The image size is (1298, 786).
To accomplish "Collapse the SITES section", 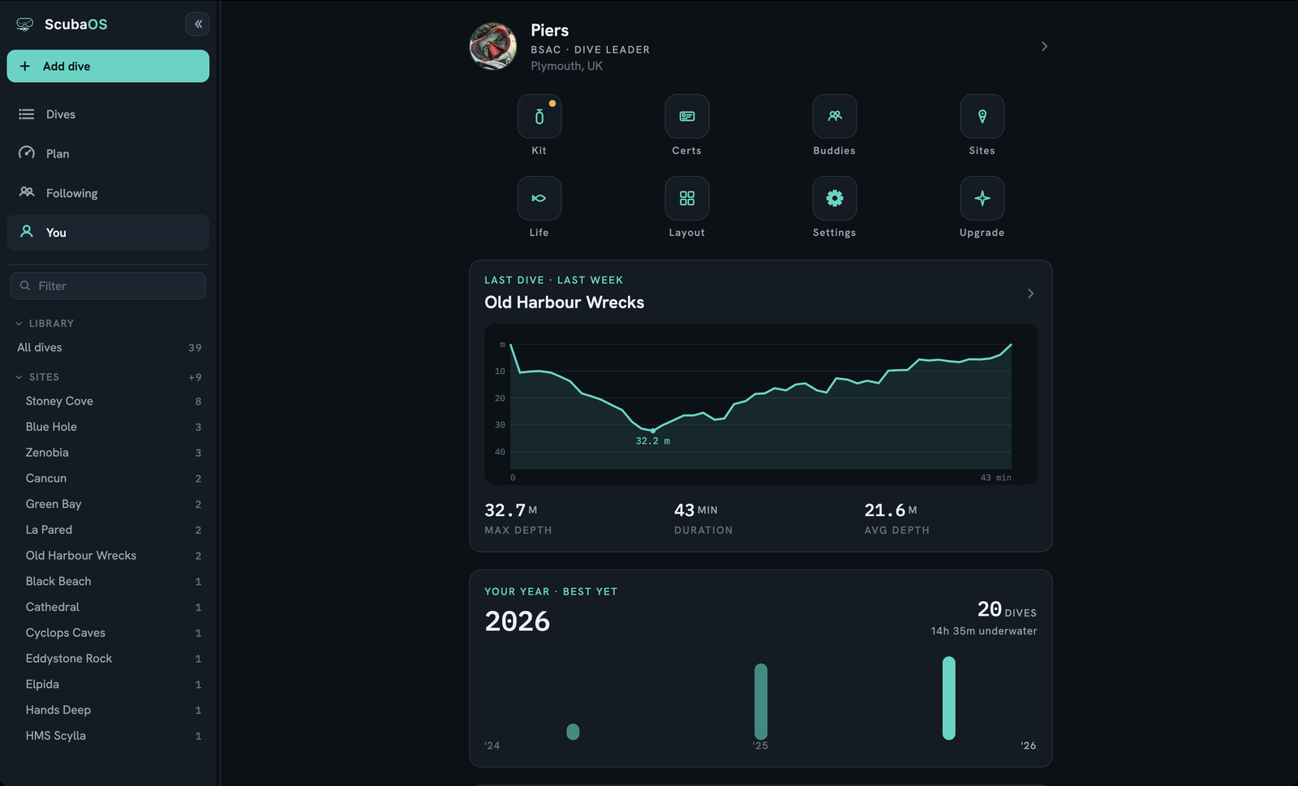I will [x=19, y=377].
